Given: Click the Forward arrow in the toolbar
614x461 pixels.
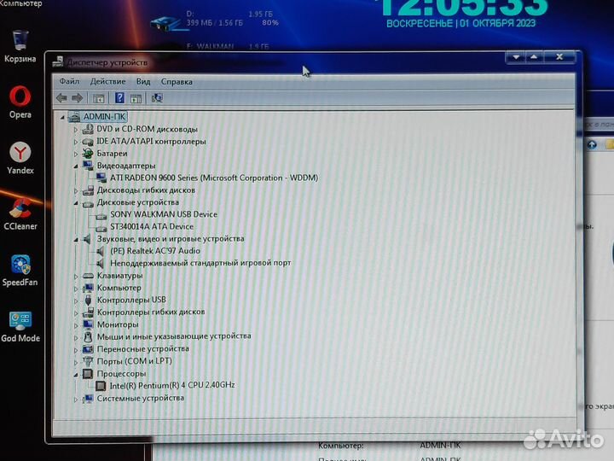Looking at the screenshot, I should (x=77, y=98).
